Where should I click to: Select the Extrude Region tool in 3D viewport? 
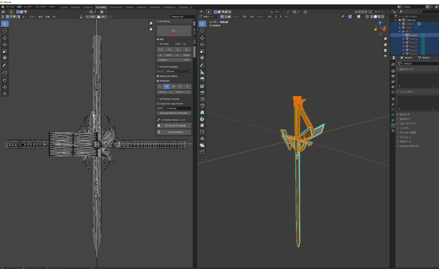(x=202, y=79)
